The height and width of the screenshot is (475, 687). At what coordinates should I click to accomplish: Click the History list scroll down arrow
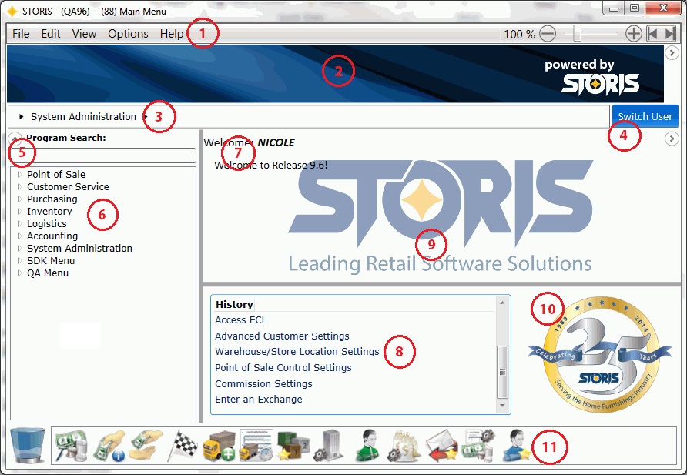502,406
